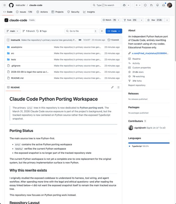
Task: Open the hamburger navigation menu
Action: point(5,5)
